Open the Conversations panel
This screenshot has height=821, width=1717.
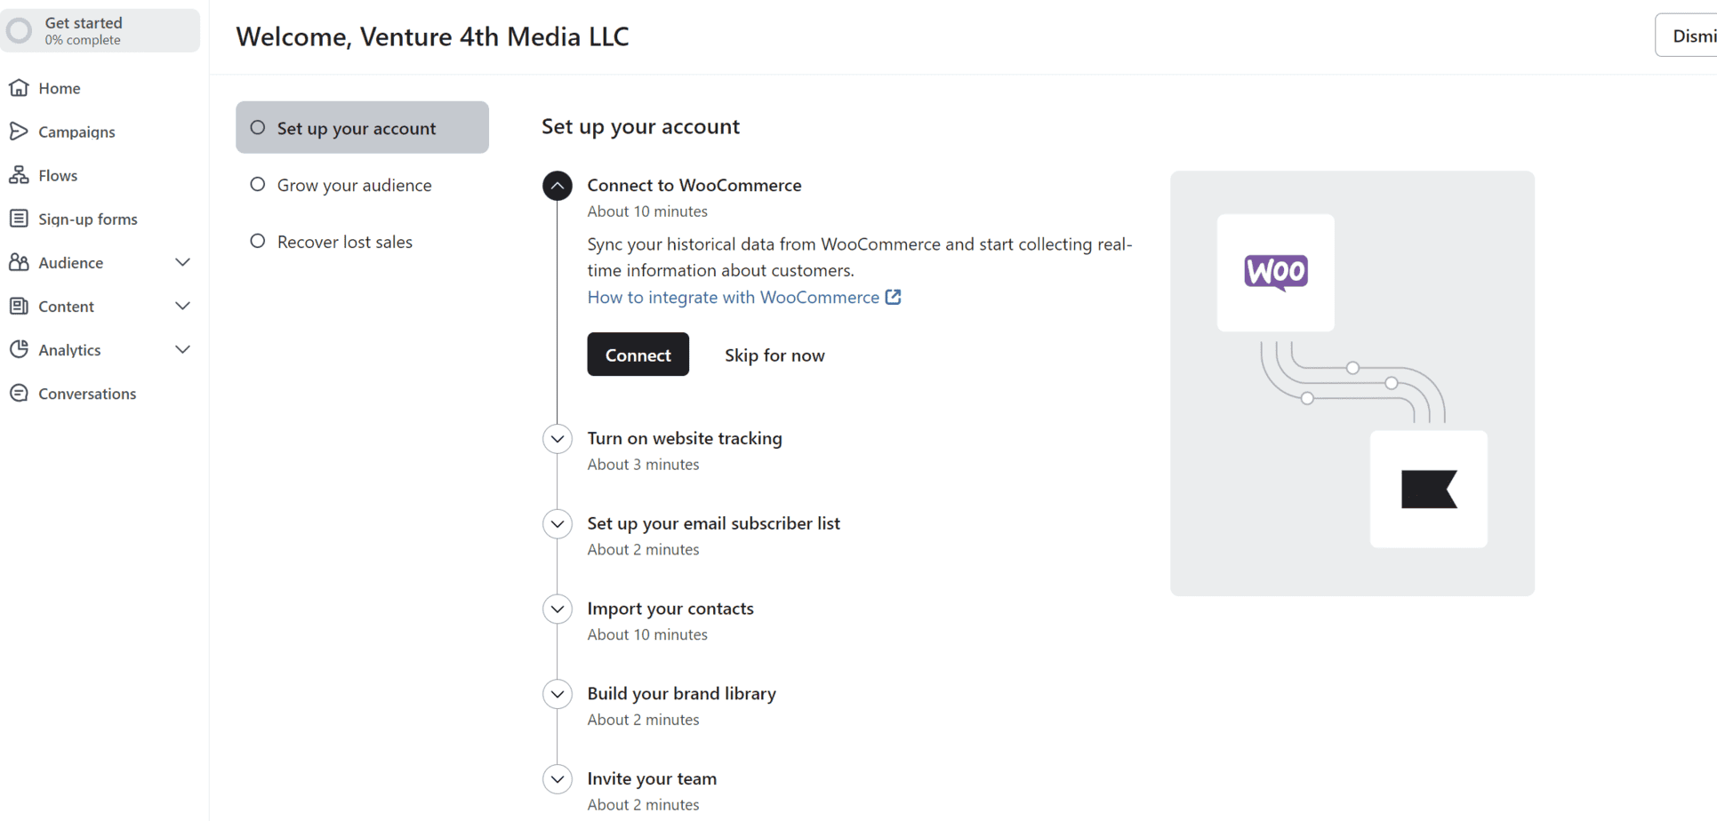point(87,393)
